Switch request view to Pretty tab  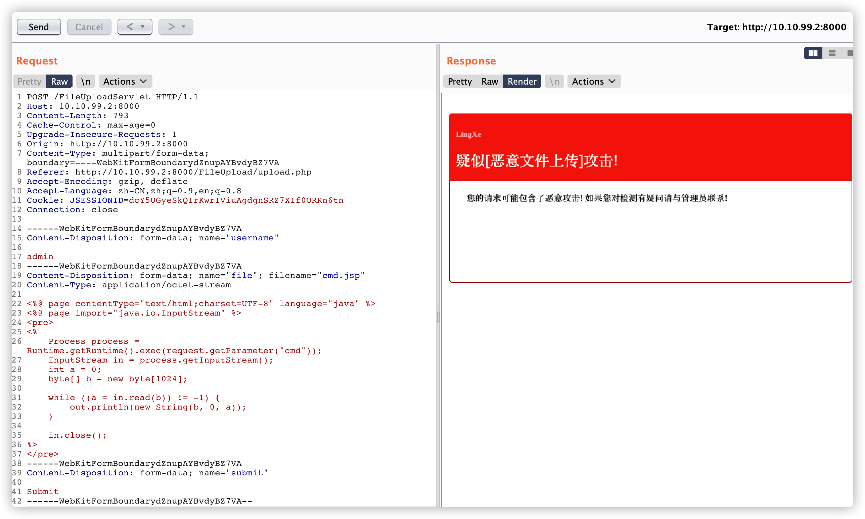coord(29,82)
